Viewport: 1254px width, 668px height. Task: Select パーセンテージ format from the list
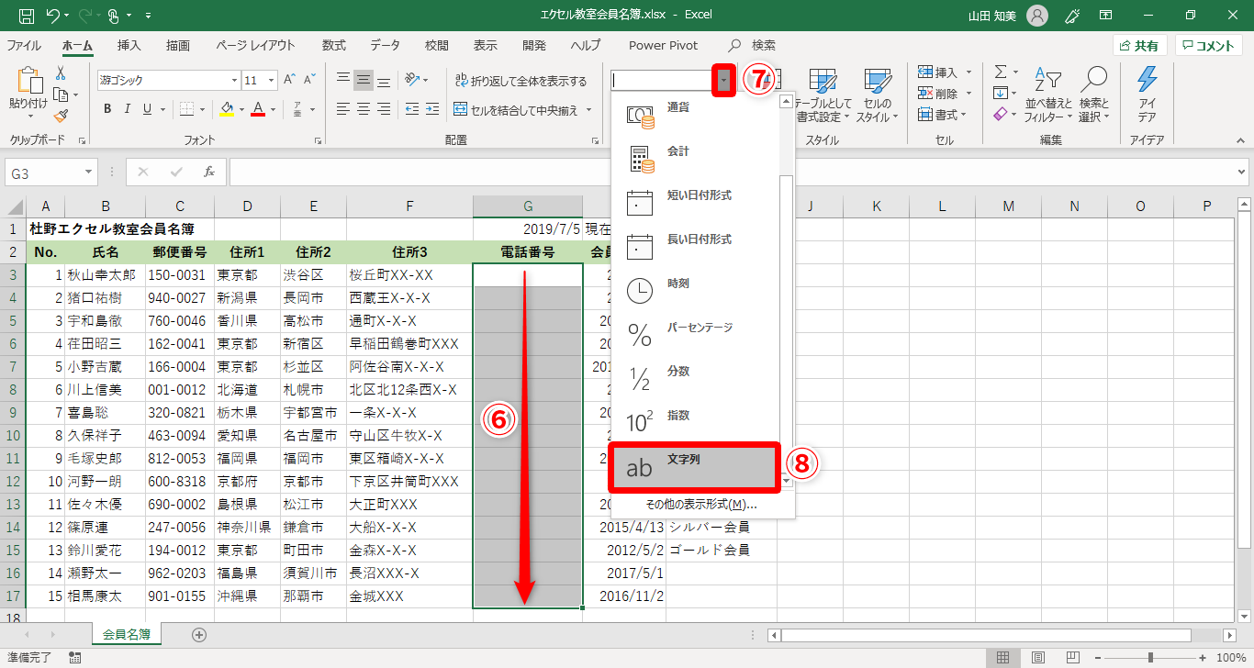694,335
